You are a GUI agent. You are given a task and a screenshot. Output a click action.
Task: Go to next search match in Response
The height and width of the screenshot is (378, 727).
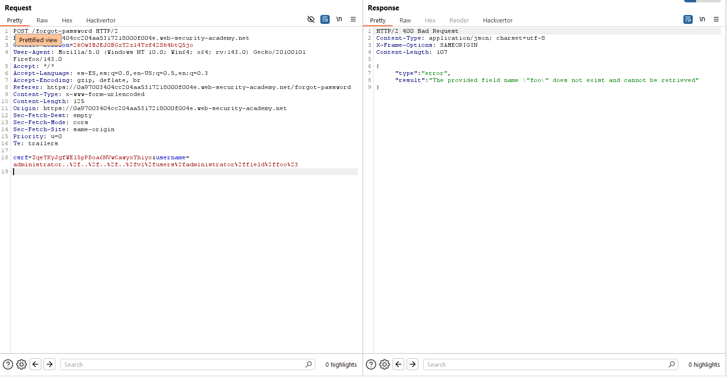tap(413, 364)
